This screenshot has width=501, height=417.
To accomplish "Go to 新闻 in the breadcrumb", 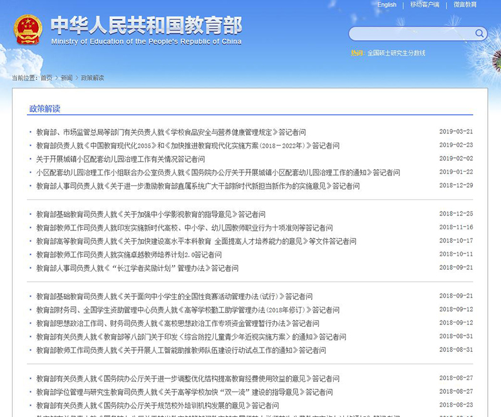I will click(x=67, y=78).
